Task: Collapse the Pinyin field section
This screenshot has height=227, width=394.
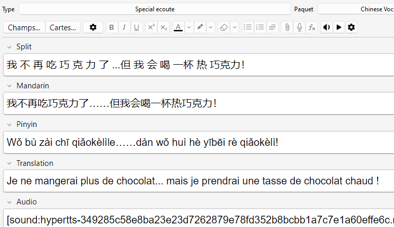Action: (x=9, y=124)
